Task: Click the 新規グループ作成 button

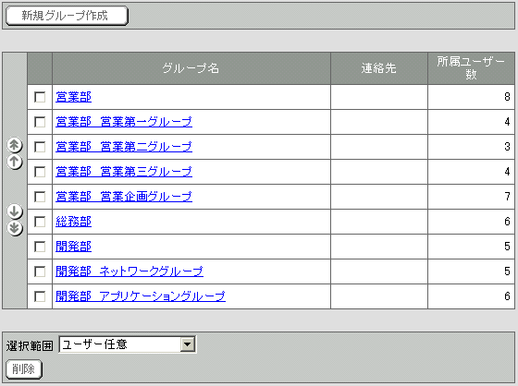Action: 67,16
